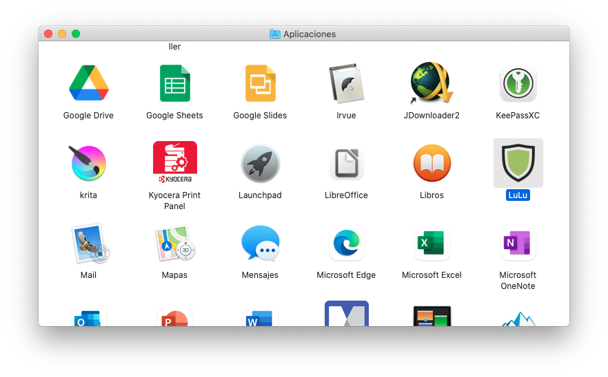The width and height of the screenshot is (608, 377).
Task: Select the Irvue app icon
Action: pos(346,83)
